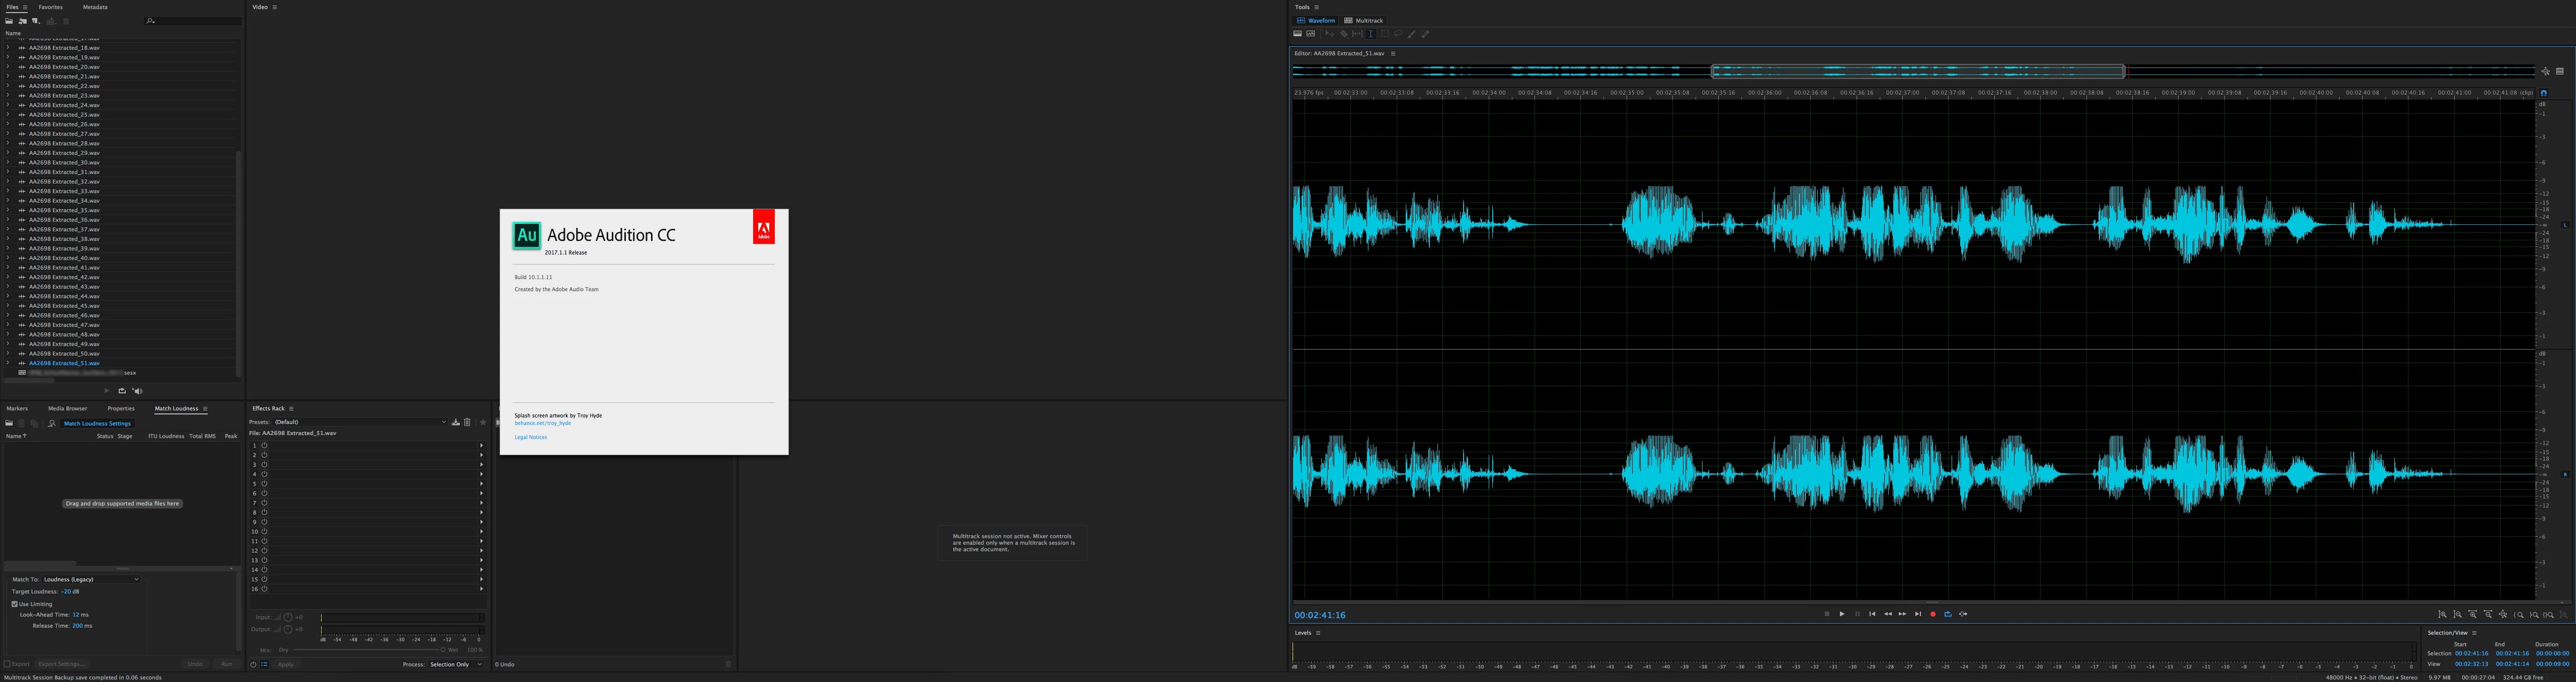2576x682 pixels.
Task: Click the Lasso Selection tool
Action: coord(1398,34)
